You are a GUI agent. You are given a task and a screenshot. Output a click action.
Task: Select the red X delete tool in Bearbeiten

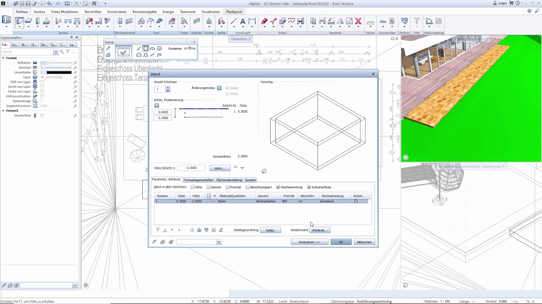(x=358, y=21)
